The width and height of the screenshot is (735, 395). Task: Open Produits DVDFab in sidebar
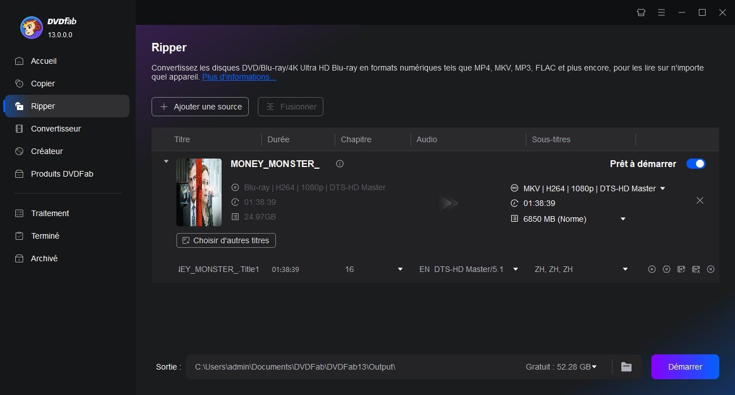(x=67, y=174)
